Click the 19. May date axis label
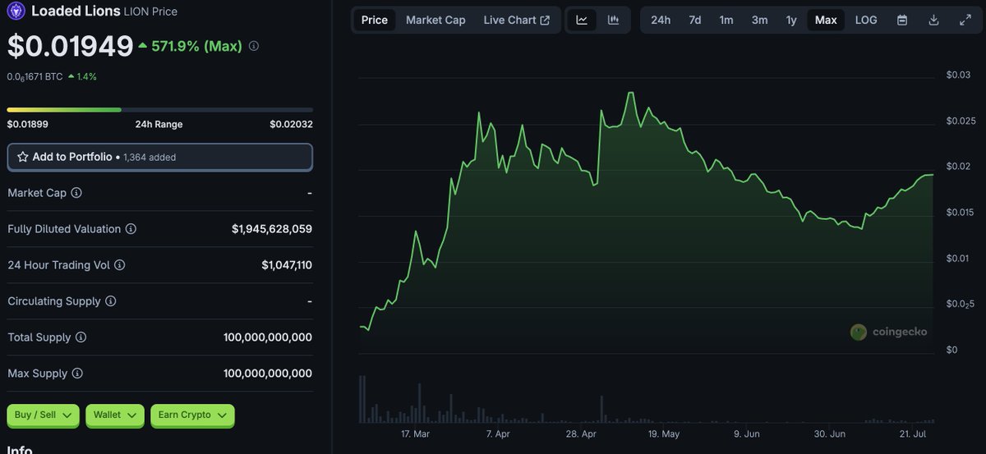This screenshot has height=454, width=986. pos(663,433)
